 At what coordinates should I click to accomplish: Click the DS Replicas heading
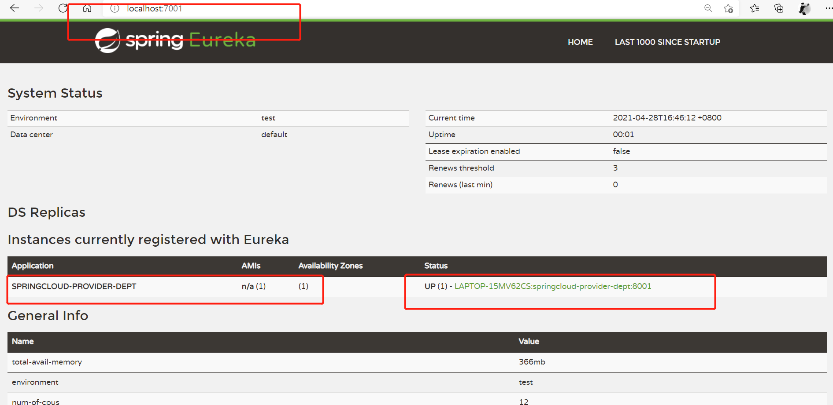47,212
